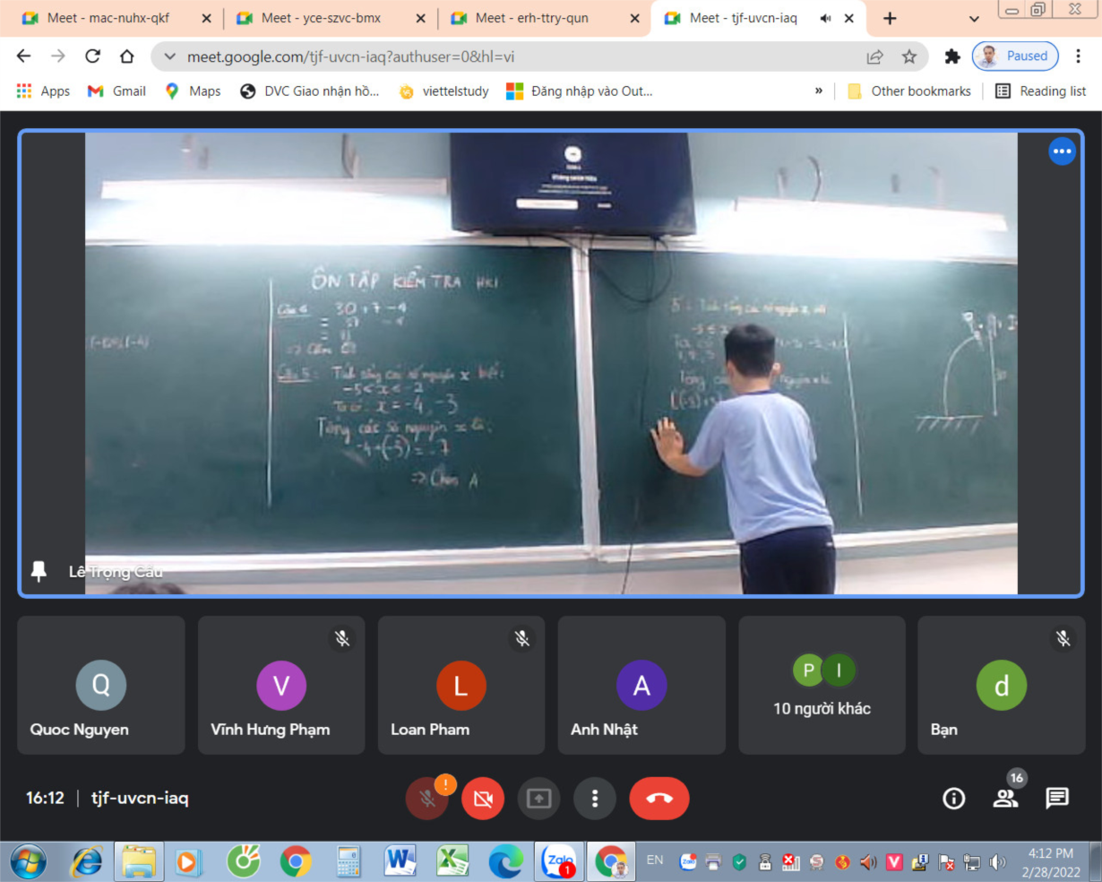Open more options three-dot menu in call bar

coord(595,798)
